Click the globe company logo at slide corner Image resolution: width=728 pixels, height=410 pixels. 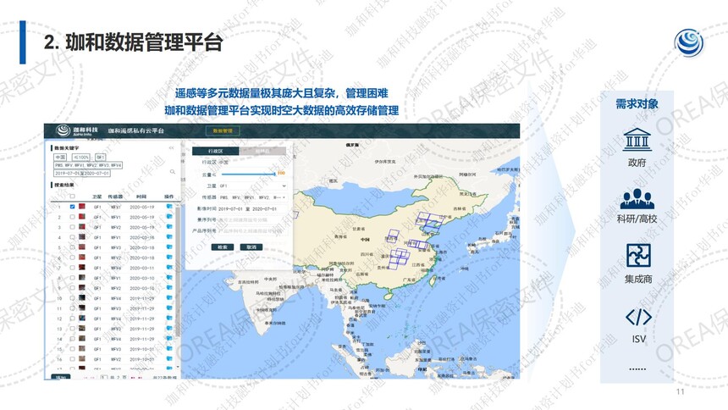(689, 42)
